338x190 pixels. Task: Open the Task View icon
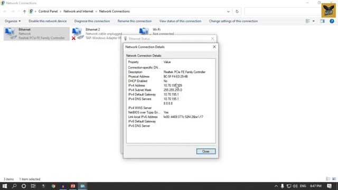click(x=33, y=186)
